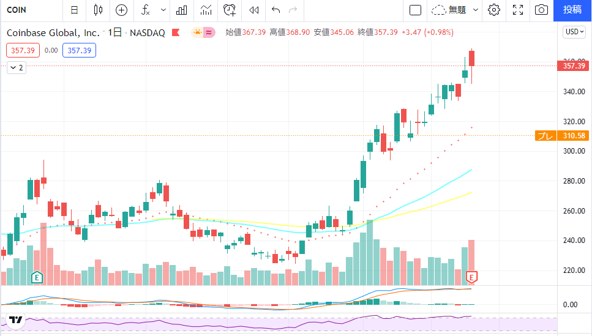The height and width of the screenshot is (336, 592).
Task: Click the 高値368.90 high value
Action: coord(290,32)
